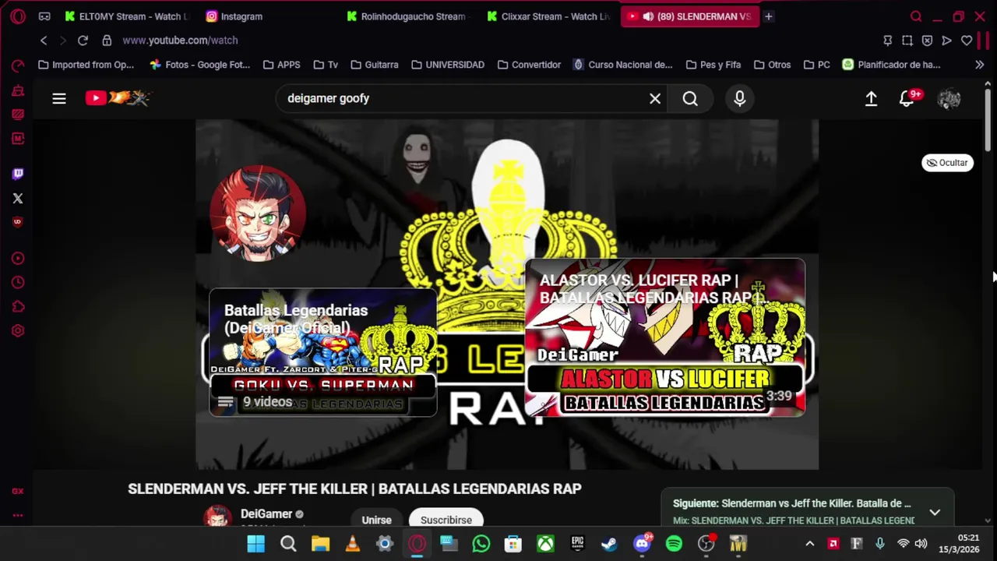Open the Opera GX main menu logo
997x561 pixels.
tap(18, 16)
